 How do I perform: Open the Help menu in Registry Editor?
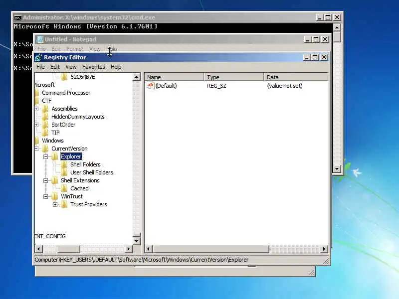116,67
